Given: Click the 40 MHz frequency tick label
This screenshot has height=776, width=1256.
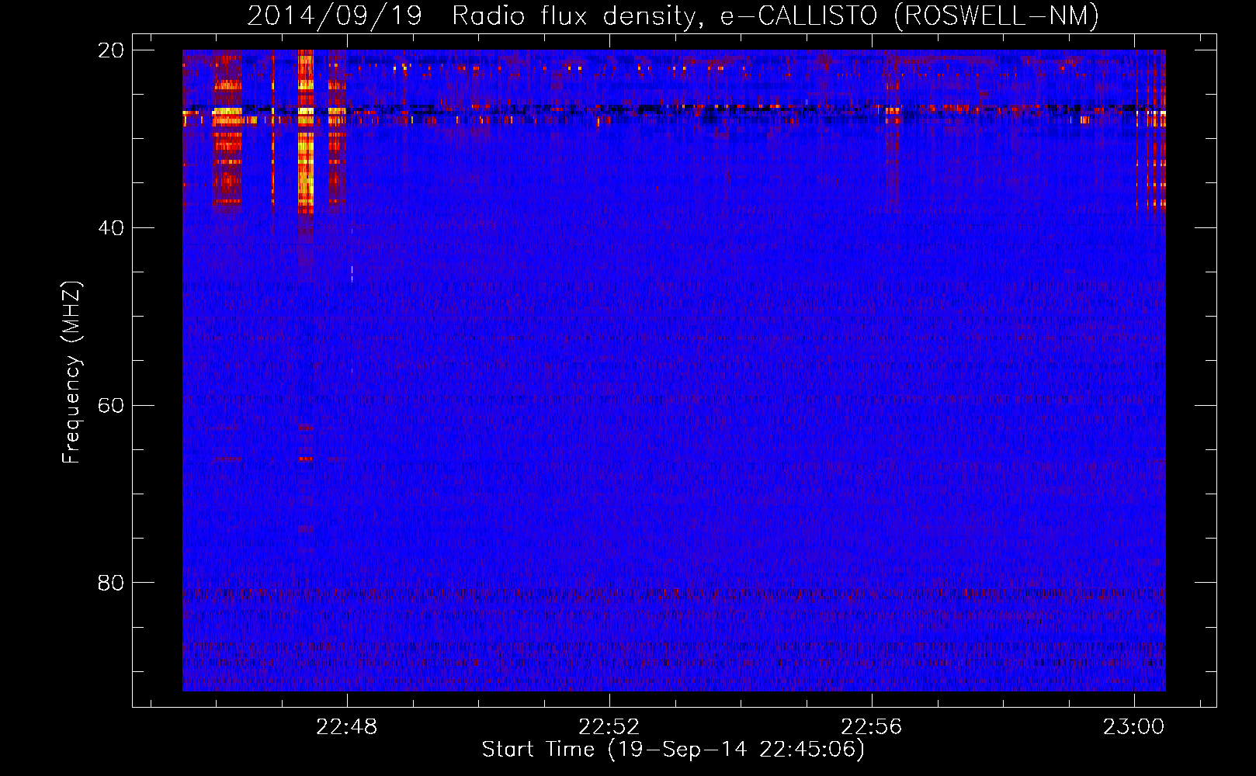Looking at the screenshot, I should [x=111, y=228].
